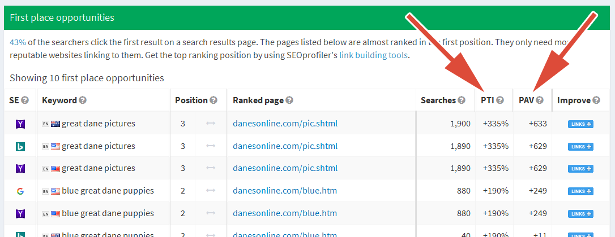The width and height of the screenshot is (615, 237).
Task: Click the 1,890 searches value in the Bing row
Action: 460,146
